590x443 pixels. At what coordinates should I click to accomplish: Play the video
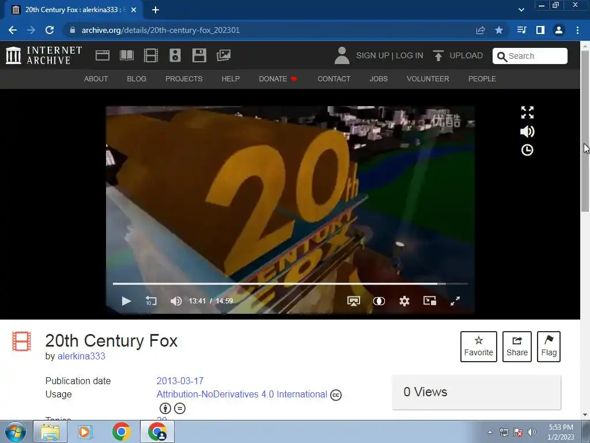point(126,301)
